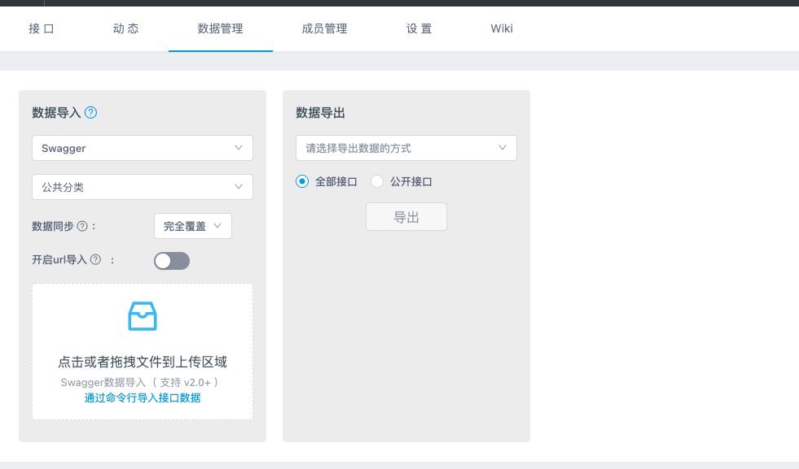
Task: Click the 数据导出 panel heading
Action: tap(321, 112)
